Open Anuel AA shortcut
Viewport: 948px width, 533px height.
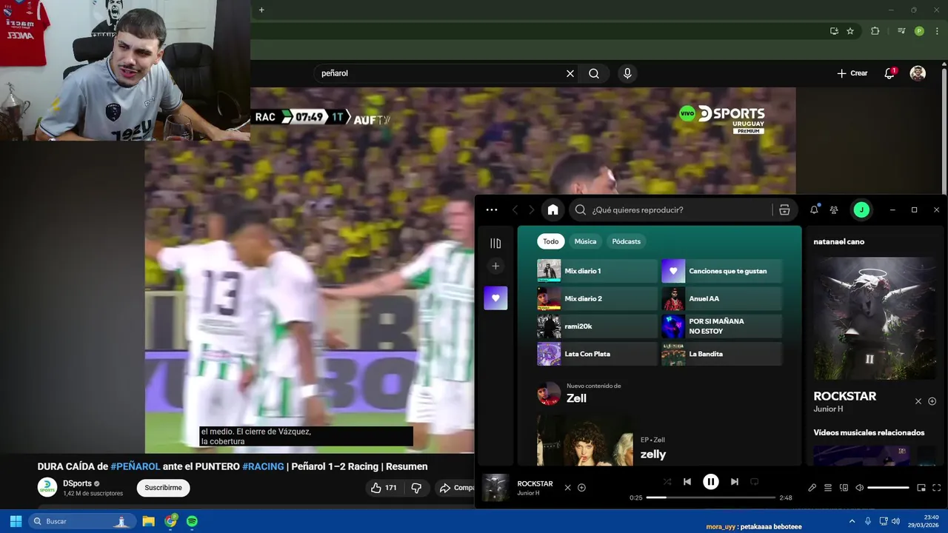coord(721,298)
